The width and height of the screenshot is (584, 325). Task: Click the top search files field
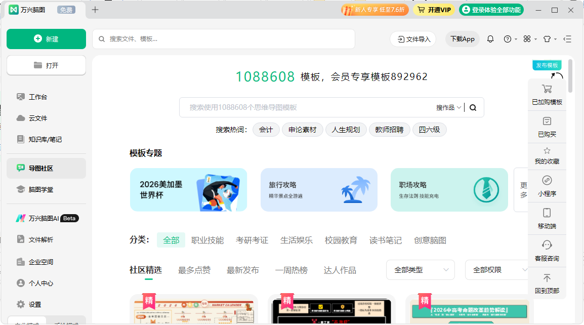pyautogui.click(x=224, y=39)
